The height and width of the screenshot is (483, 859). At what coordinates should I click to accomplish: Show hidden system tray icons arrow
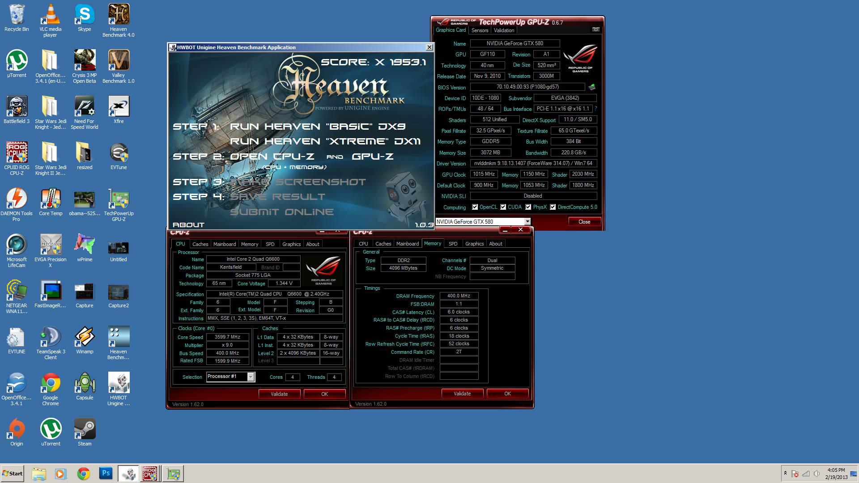coord(785,473)
